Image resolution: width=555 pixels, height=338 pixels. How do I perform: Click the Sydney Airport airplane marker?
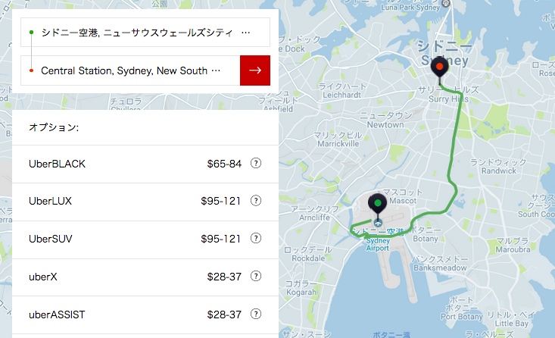click(378, 223)
